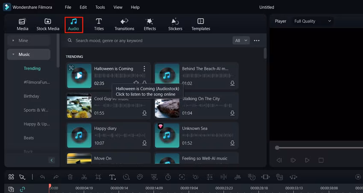Viewport: 363px width, 193px height.
Task: Open the Stickers tab
Action: [175, 25]
